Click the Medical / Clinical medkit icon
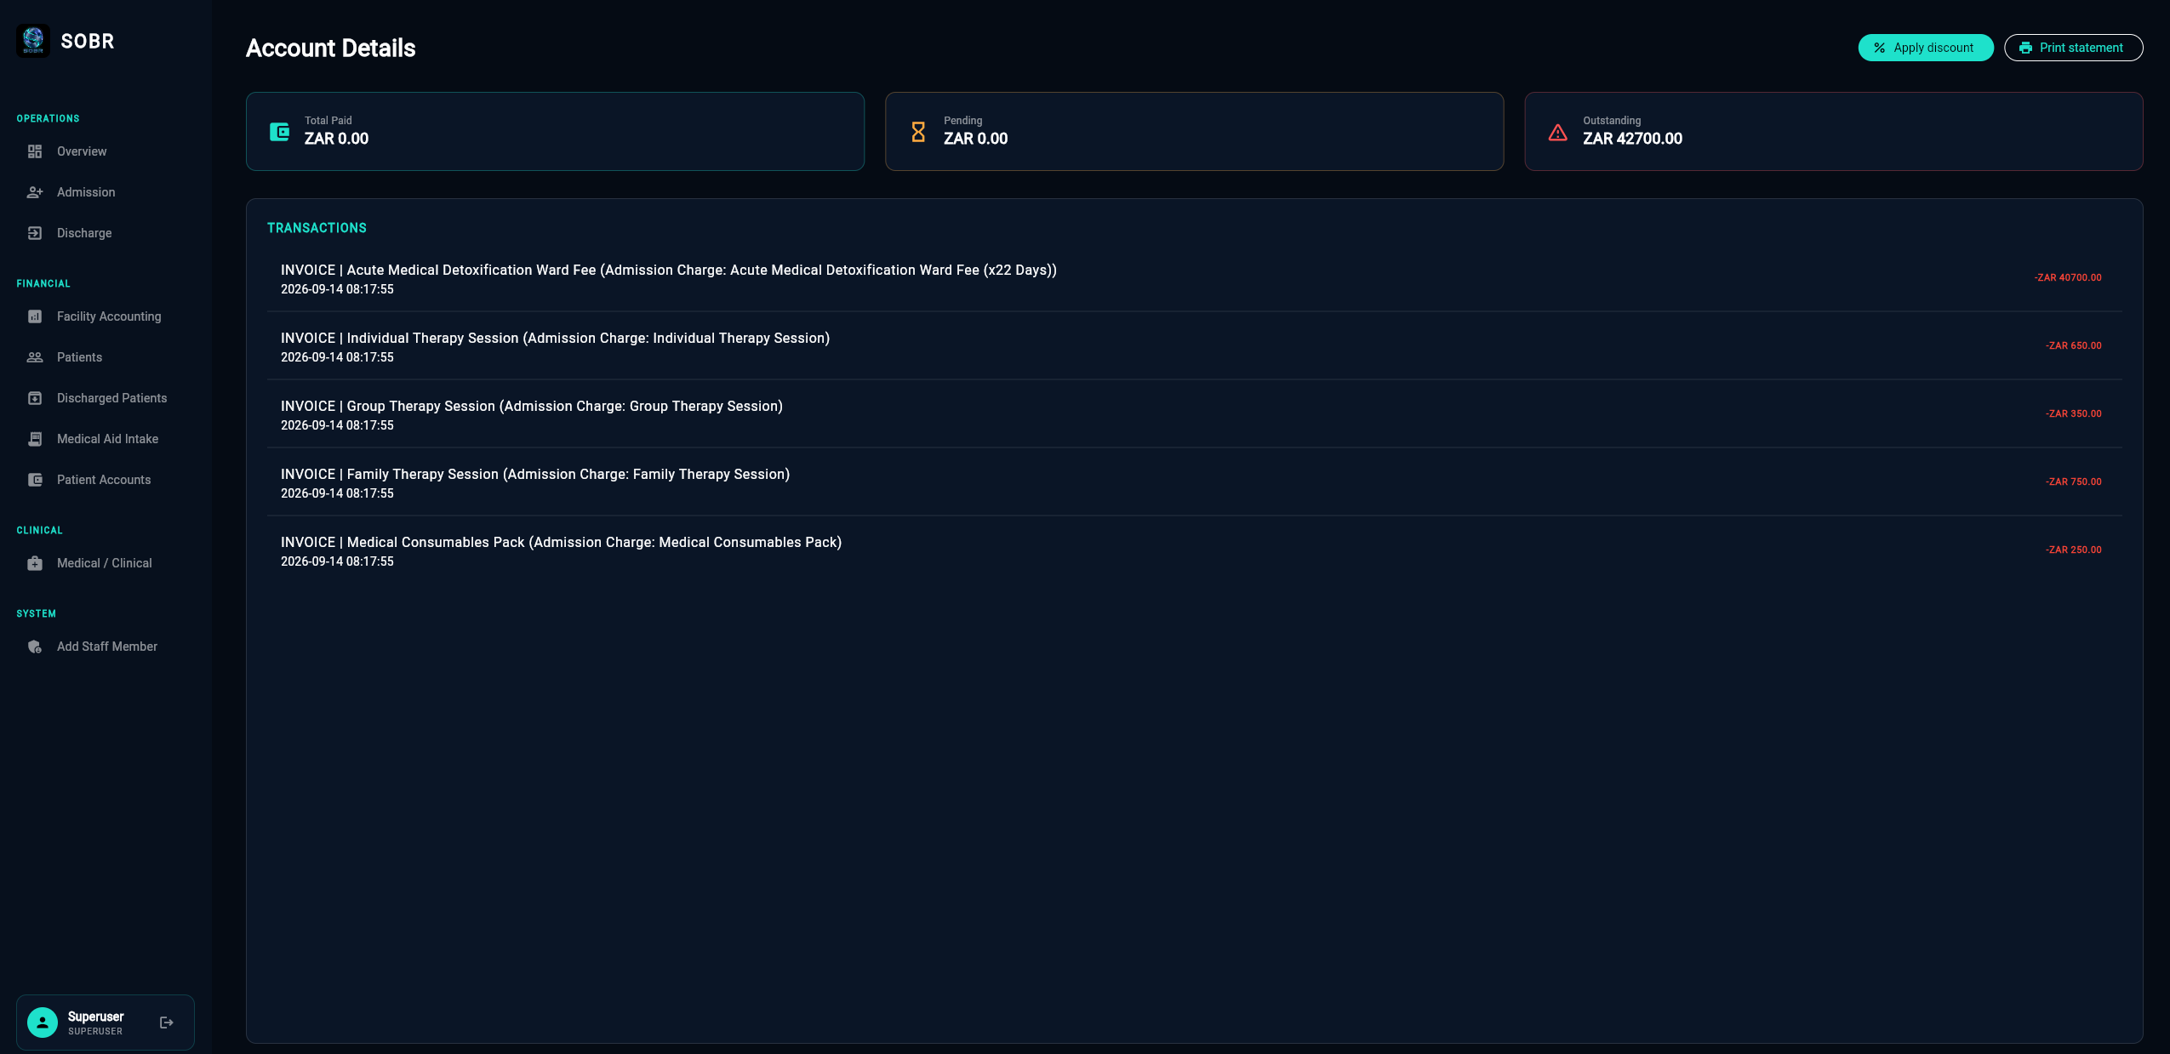 point(35,563)
